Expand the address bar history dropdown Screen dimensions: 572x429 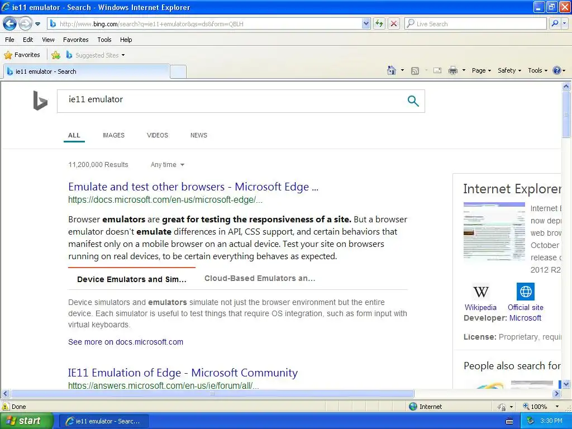click(x=366, y=23)
